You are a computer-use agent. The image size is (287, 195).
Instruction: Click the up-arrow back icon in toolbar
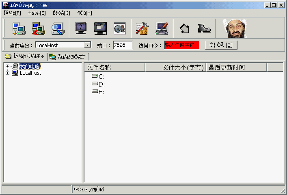185,28
